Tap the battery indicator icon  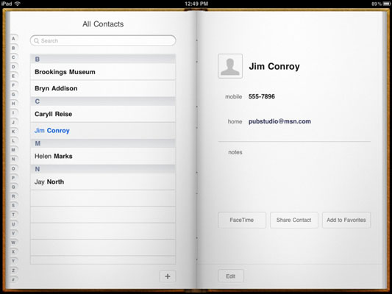(387, 4)
